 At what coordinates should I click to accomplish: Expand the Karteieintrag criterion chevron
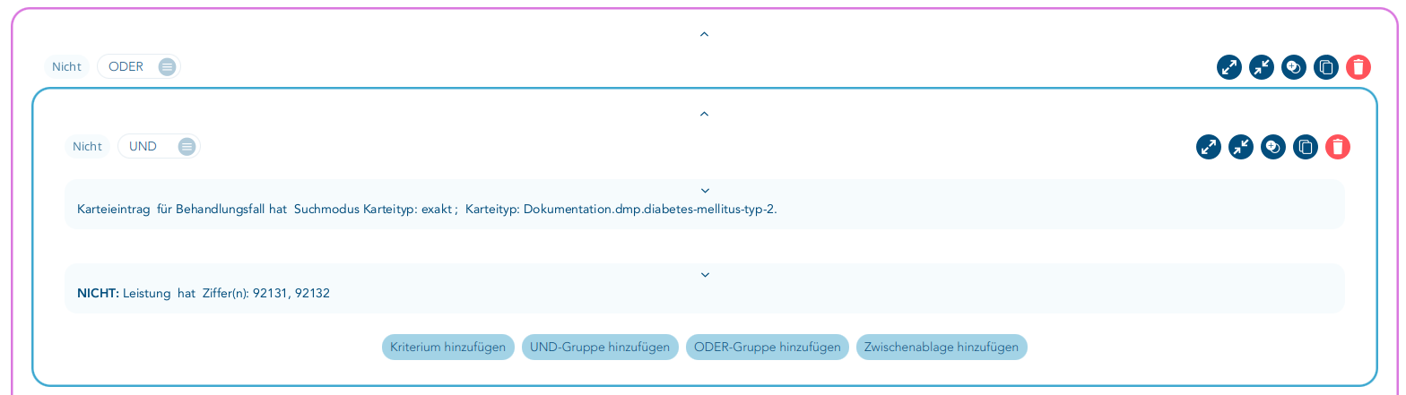click(705, 191)
